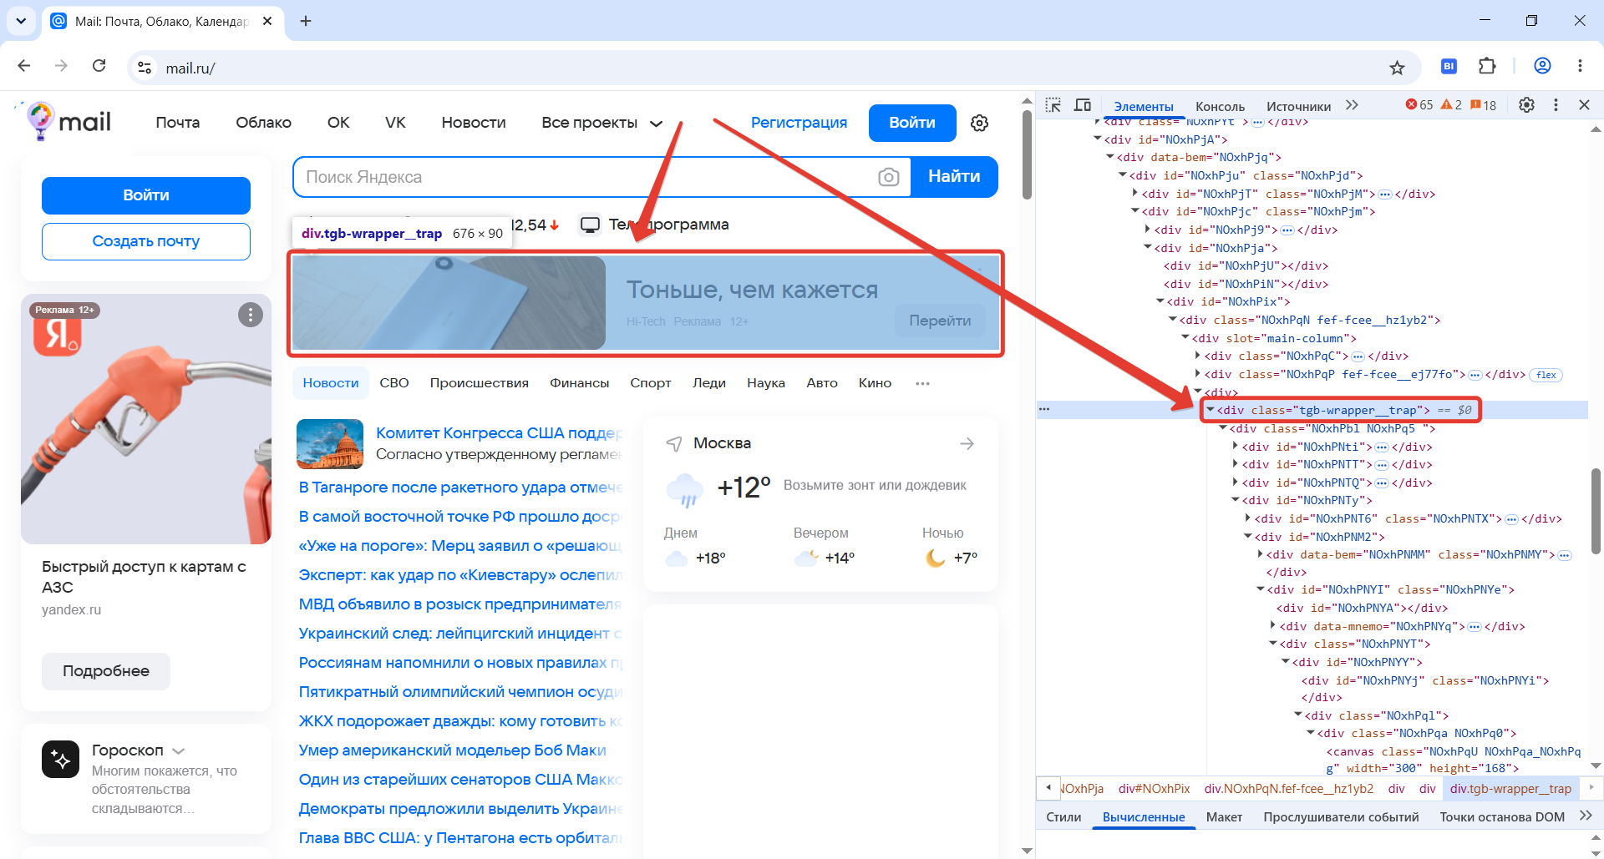Bookmark this page with star icon
The height and width of the screenshot is (859, 1604).
coord(1397,68)
